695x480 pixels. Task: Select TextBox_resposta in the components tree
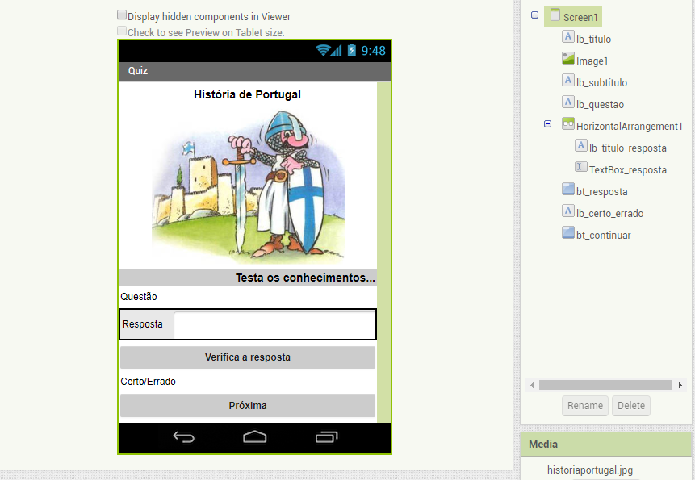[x=628, y=169]
